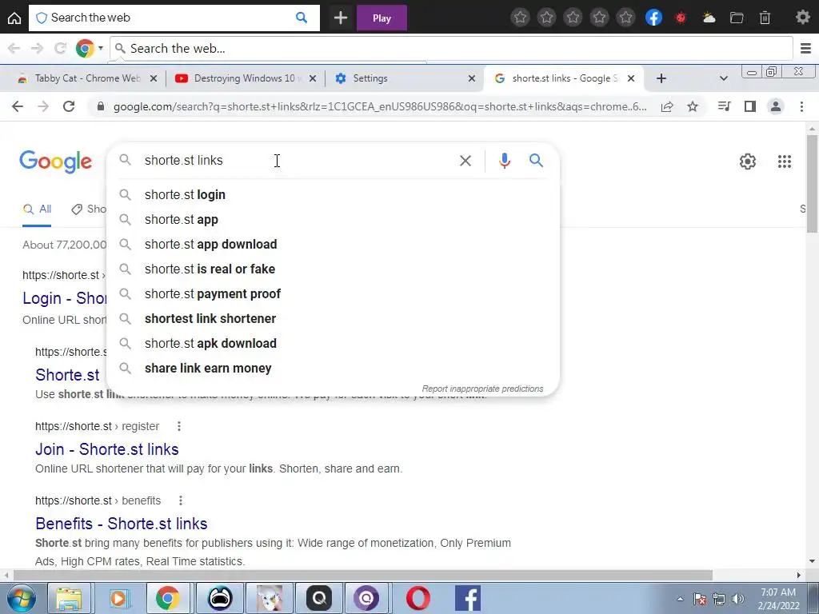Click the taskbar clock showing 7:07 AM
The height and width of the screenshot is (614, 819).
pyautogui.click(x=778, y=599)
